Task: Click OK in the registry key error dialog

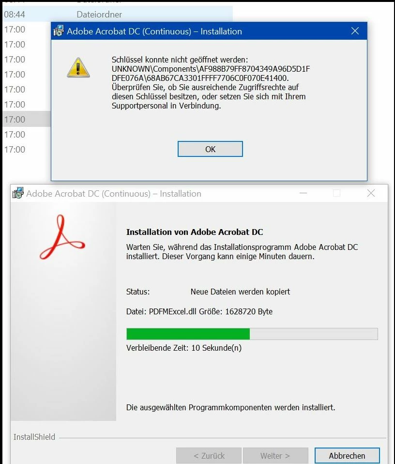Action: coord(210,149)
